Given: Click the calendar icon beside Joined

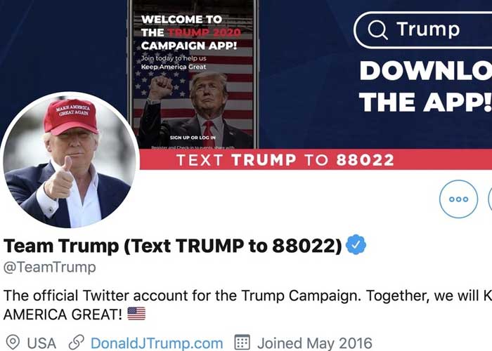Looking at the screenshot, I should pos(242,342).
